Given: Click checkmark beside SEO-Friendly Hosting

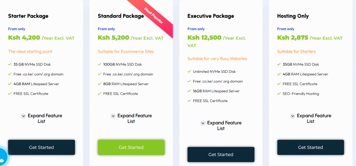Looking at the screenshot, I should tap(279, 94).
